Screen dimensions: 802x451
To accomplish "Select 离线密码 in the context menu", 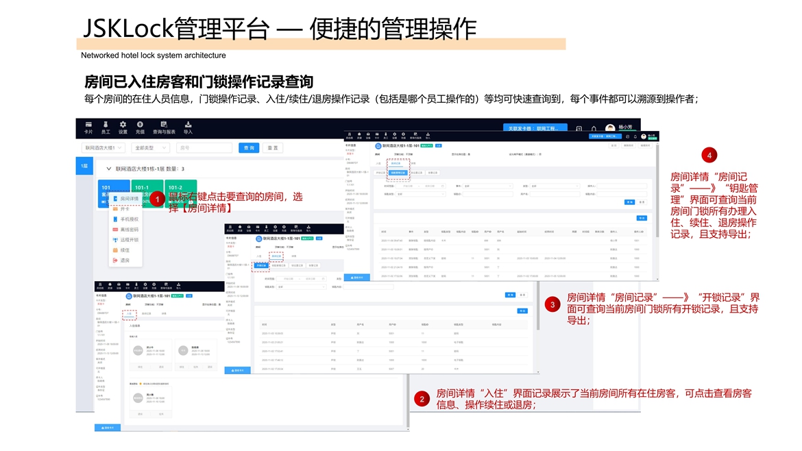I will point(129,230).
